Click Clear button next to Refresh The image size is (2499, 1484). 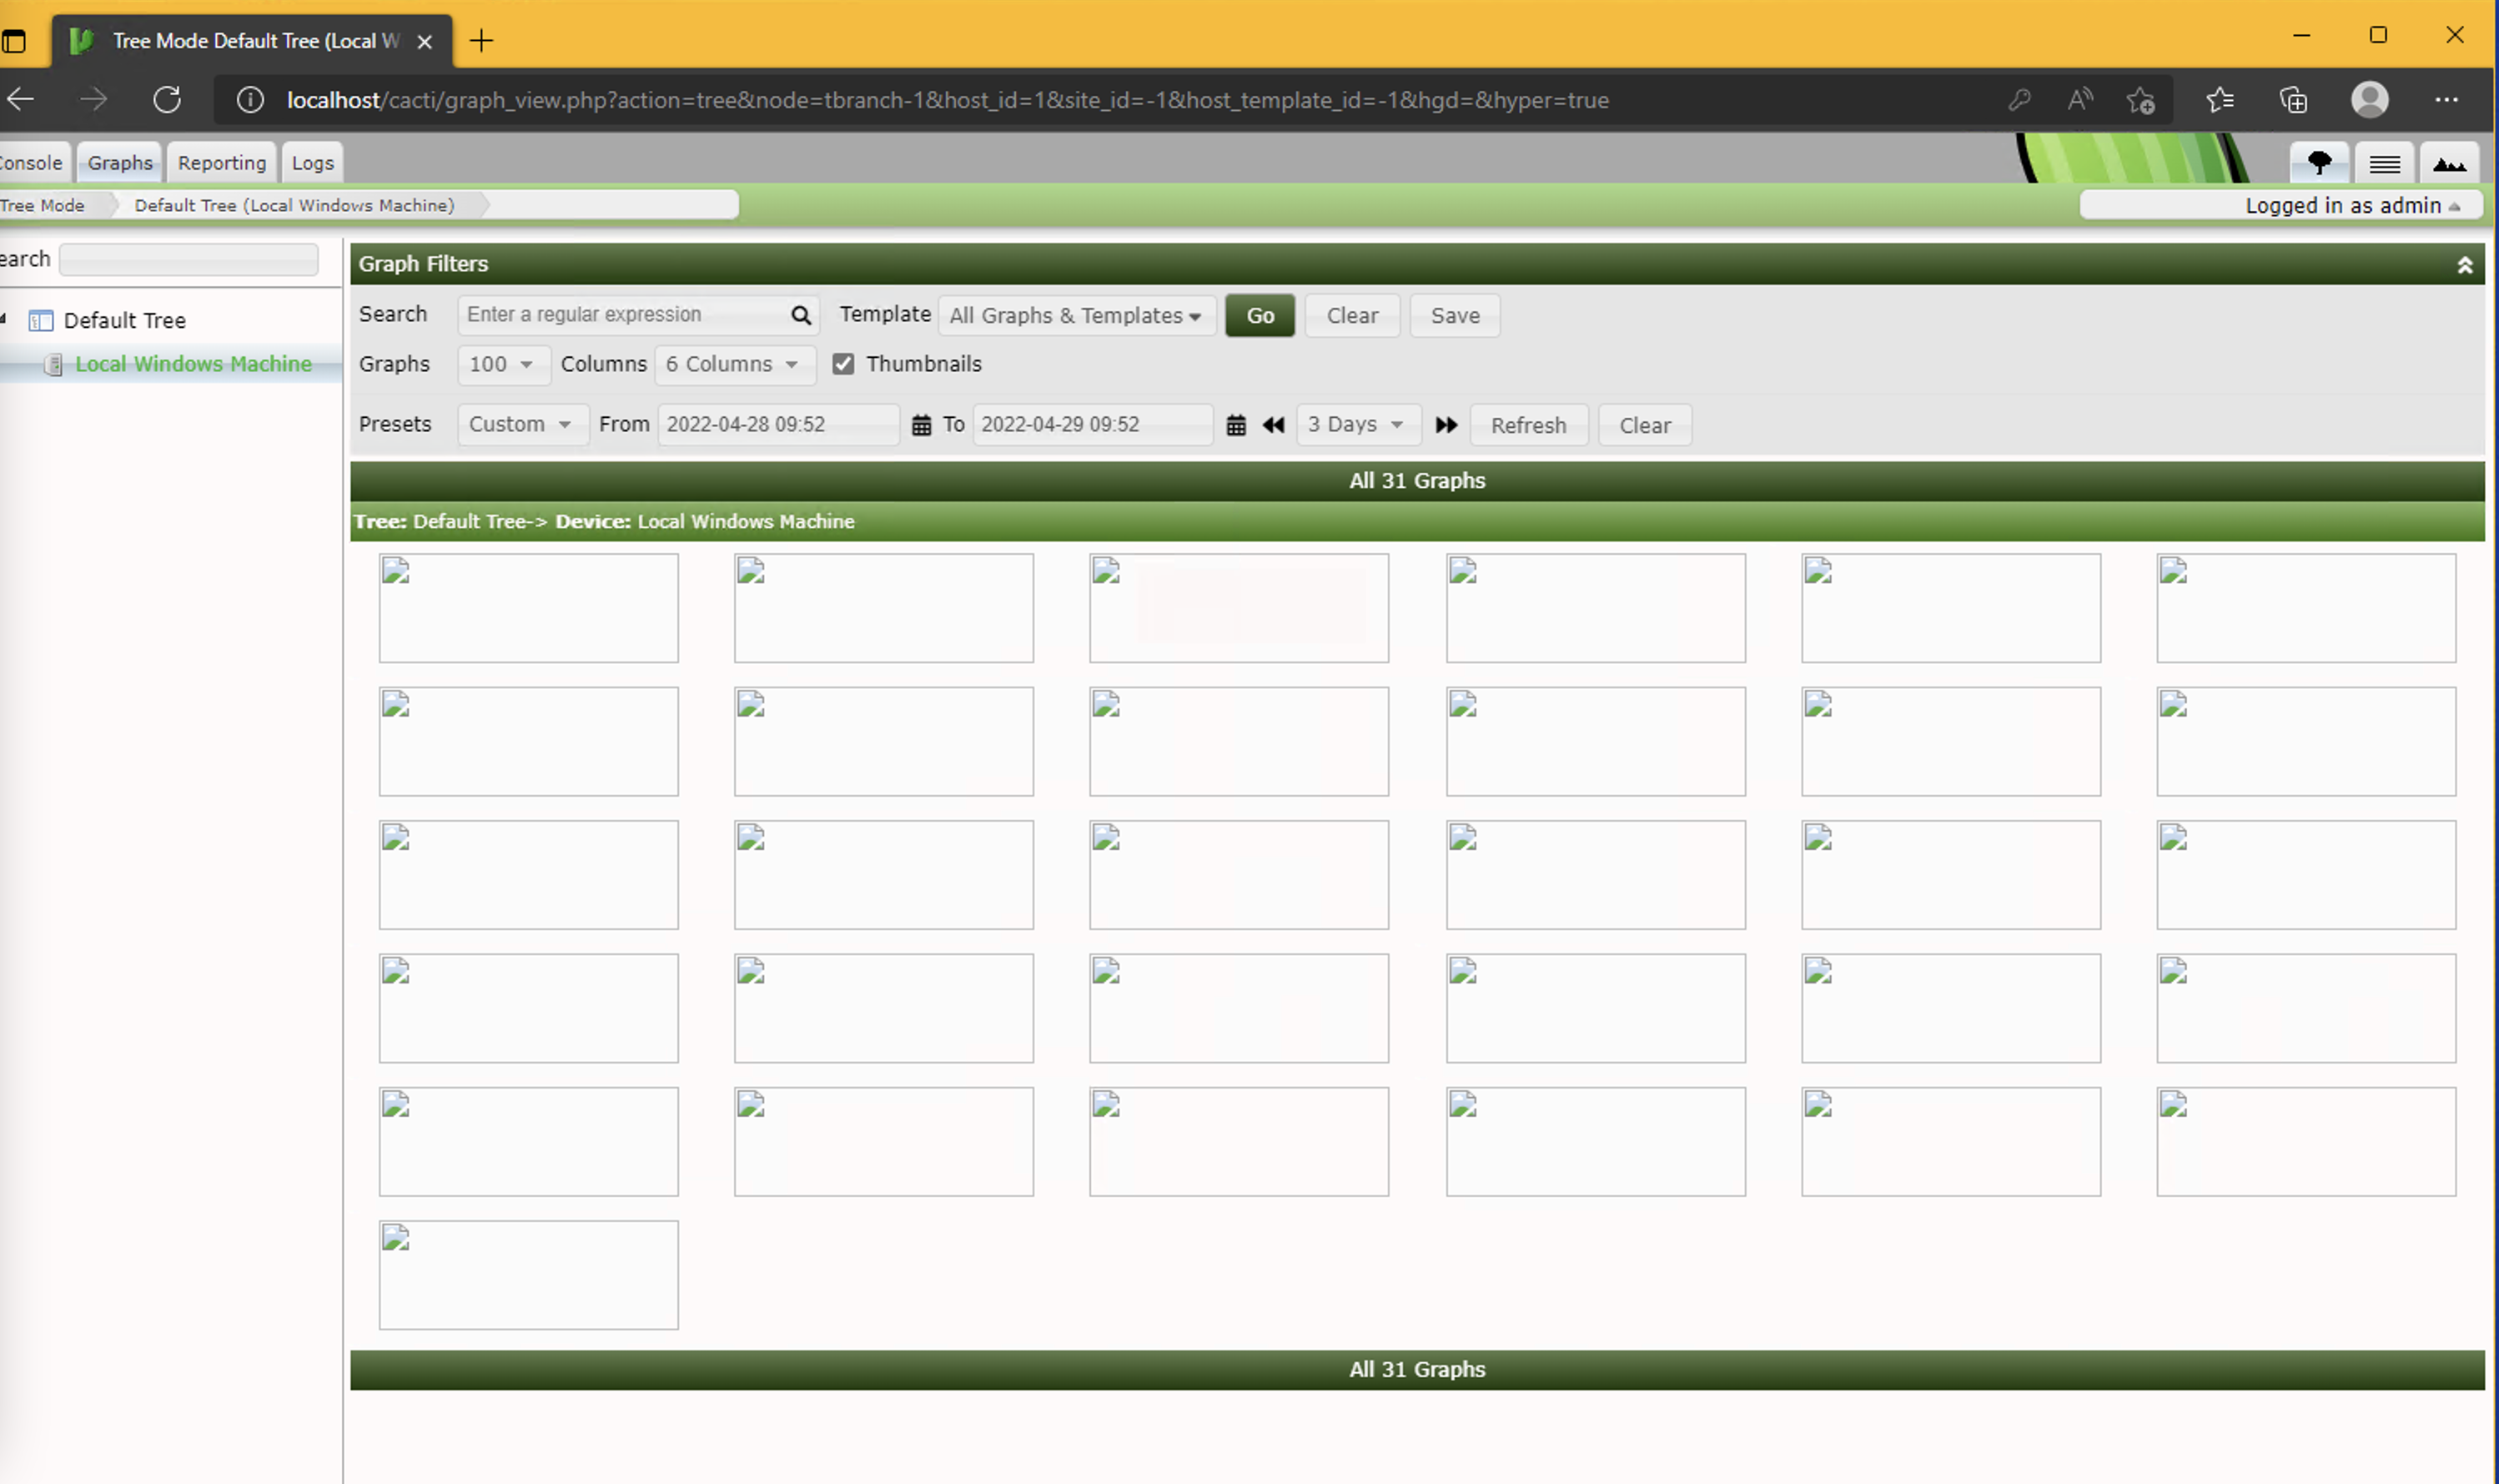coord(1644,426)
